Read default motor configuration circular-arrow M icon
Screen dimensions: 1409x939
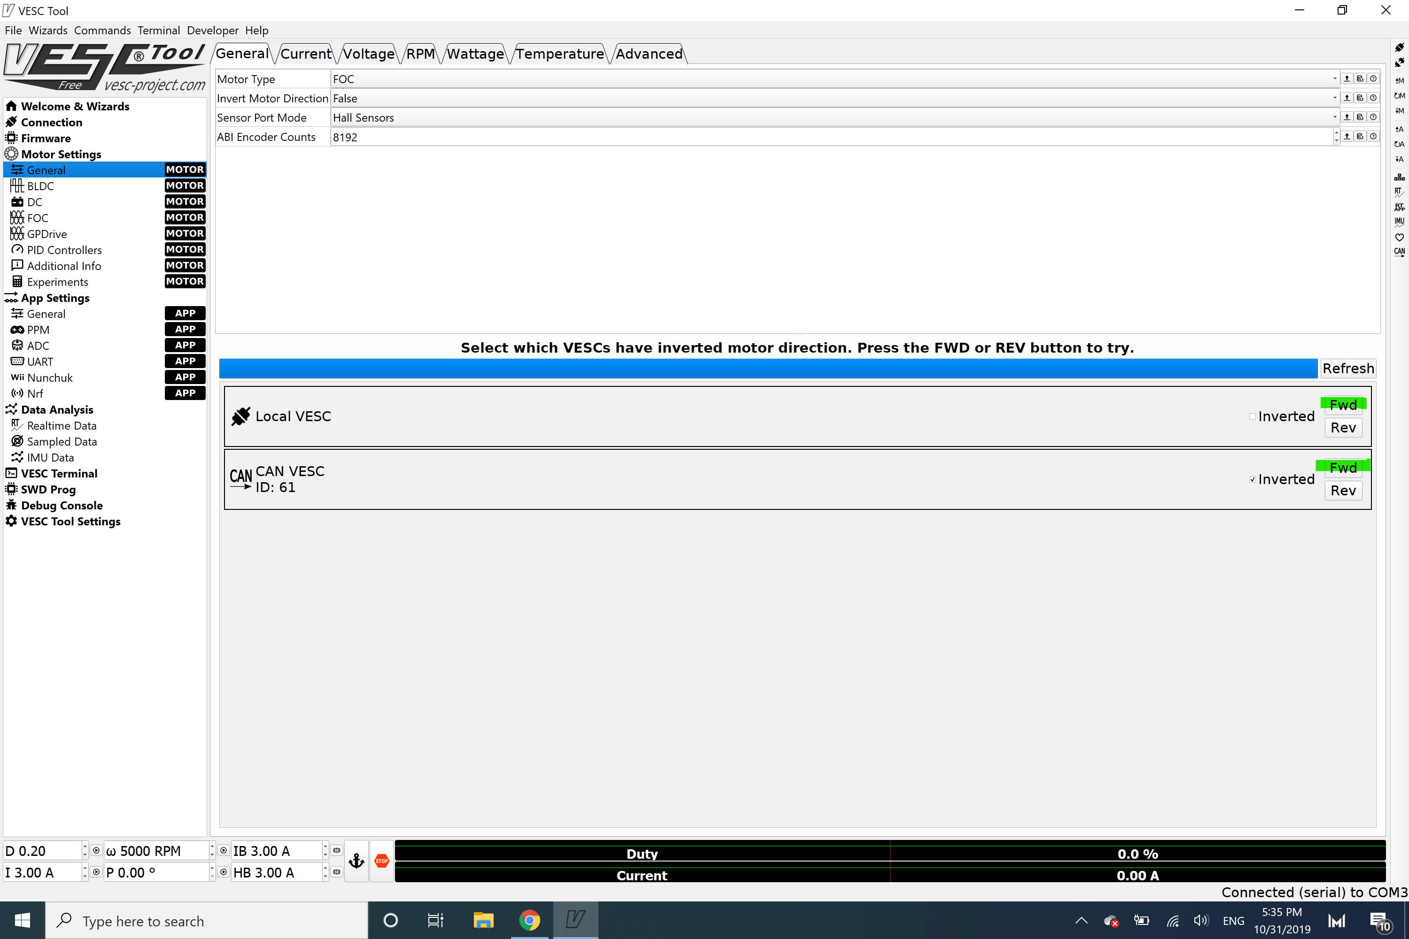1399,95
